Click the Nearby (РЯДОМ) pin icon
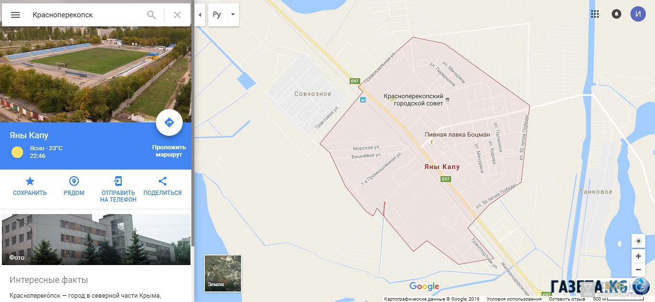Screen dimensions: 655x302 [74, 181]
